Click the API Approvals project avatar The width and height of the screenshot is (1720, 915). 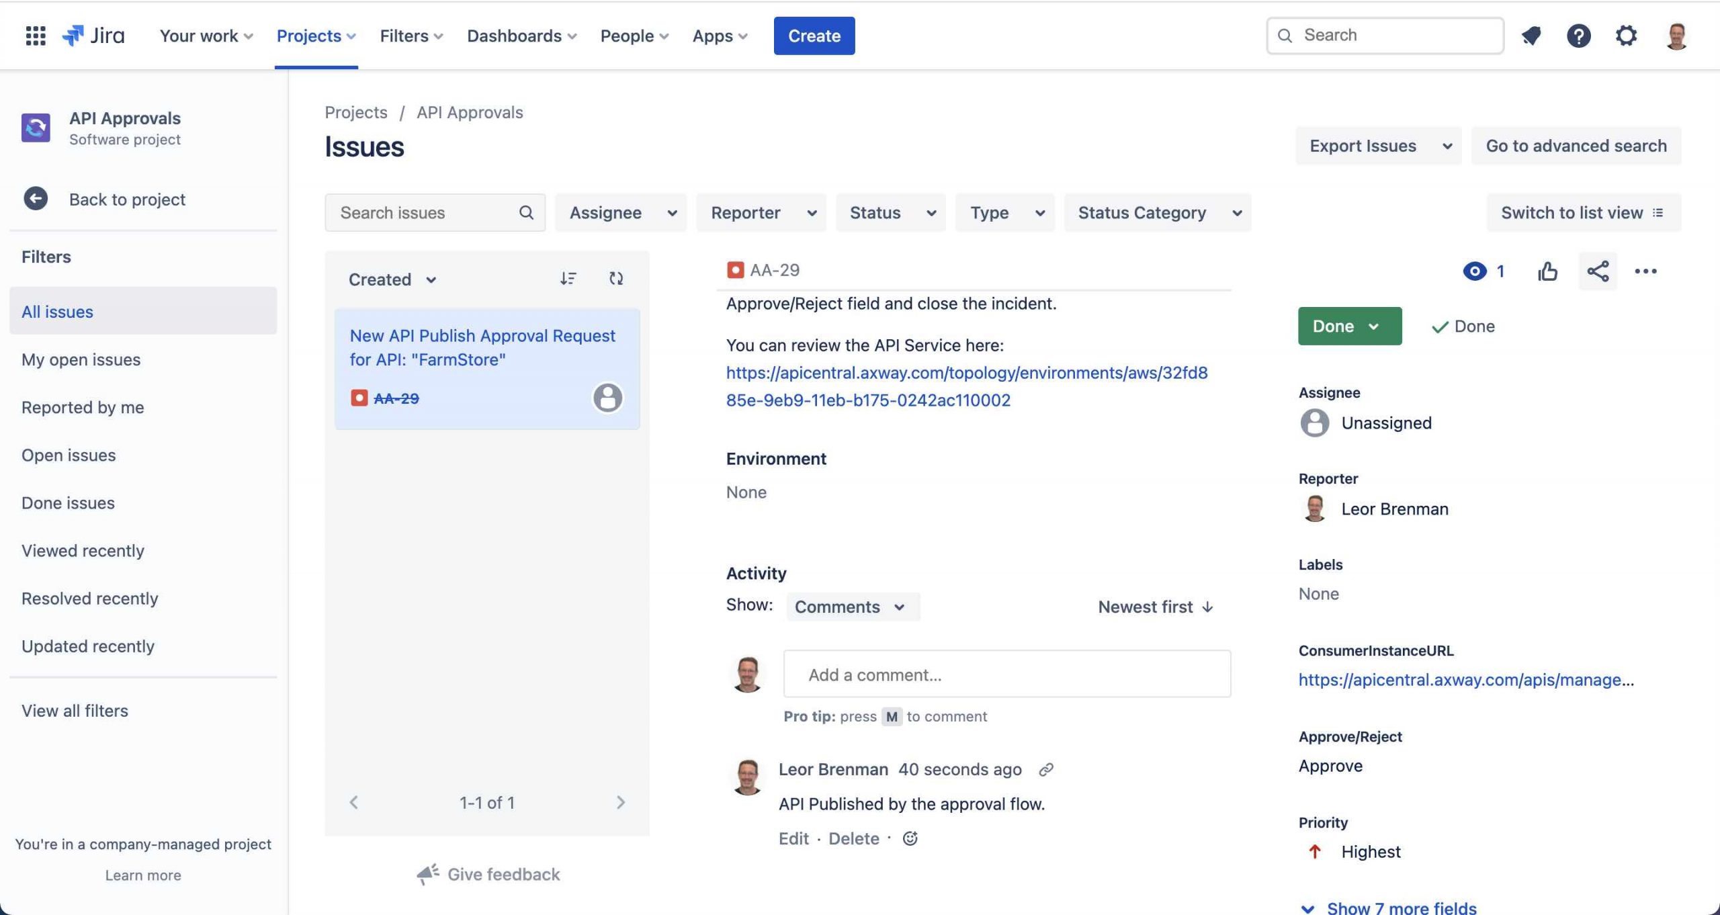coord(36,128)
